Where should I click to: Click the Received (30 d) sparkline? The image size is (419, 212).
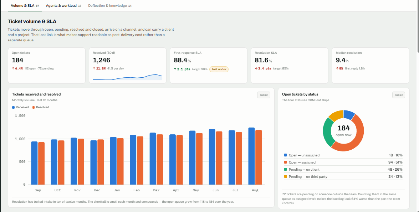127,77
